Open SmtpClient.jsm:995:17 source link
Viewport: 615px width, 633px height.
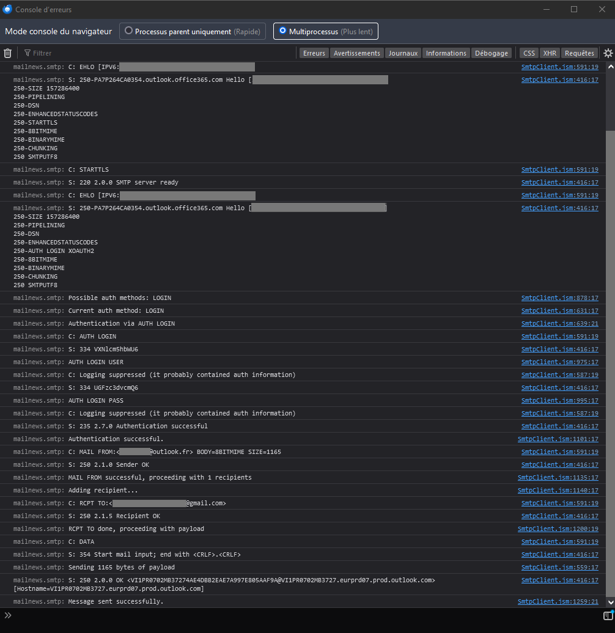[x=560, y=400]
